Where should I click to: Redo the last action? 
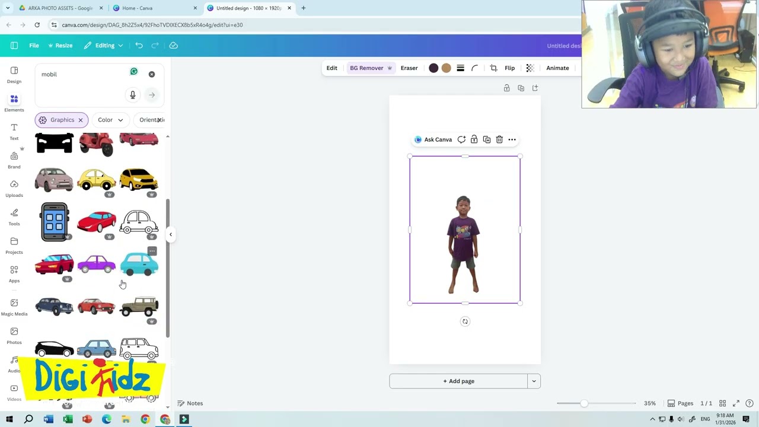(x=155, y=46)
